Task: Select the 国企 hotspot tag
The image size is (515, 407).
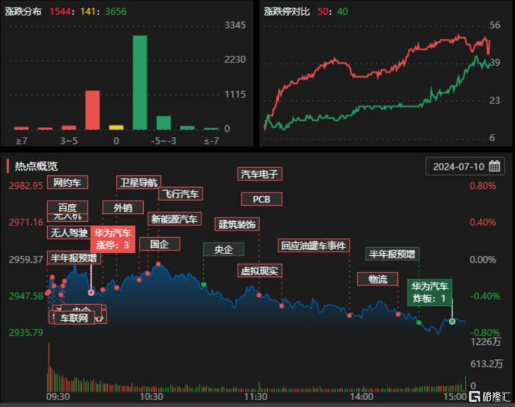Action: (x=160, y=244)
